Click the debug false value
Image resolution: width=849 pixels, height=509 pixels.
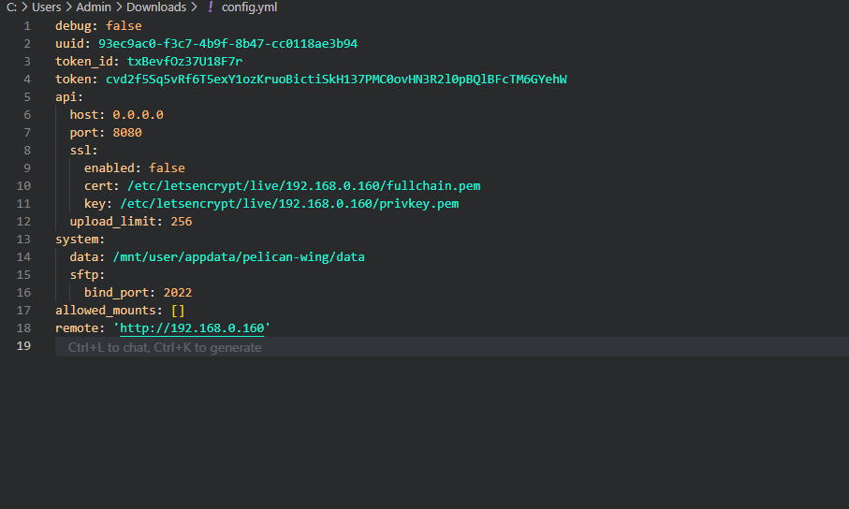[124, 26]
